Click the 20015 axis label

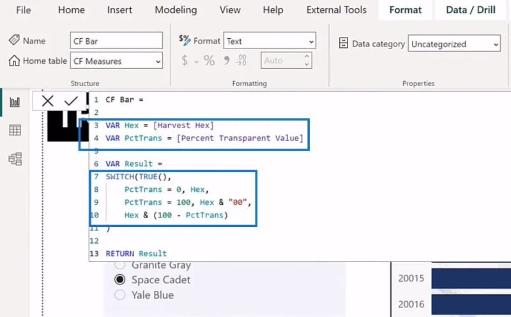tap(411, 278)
